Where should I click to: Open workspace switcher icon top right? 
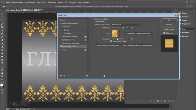[191, 6]
